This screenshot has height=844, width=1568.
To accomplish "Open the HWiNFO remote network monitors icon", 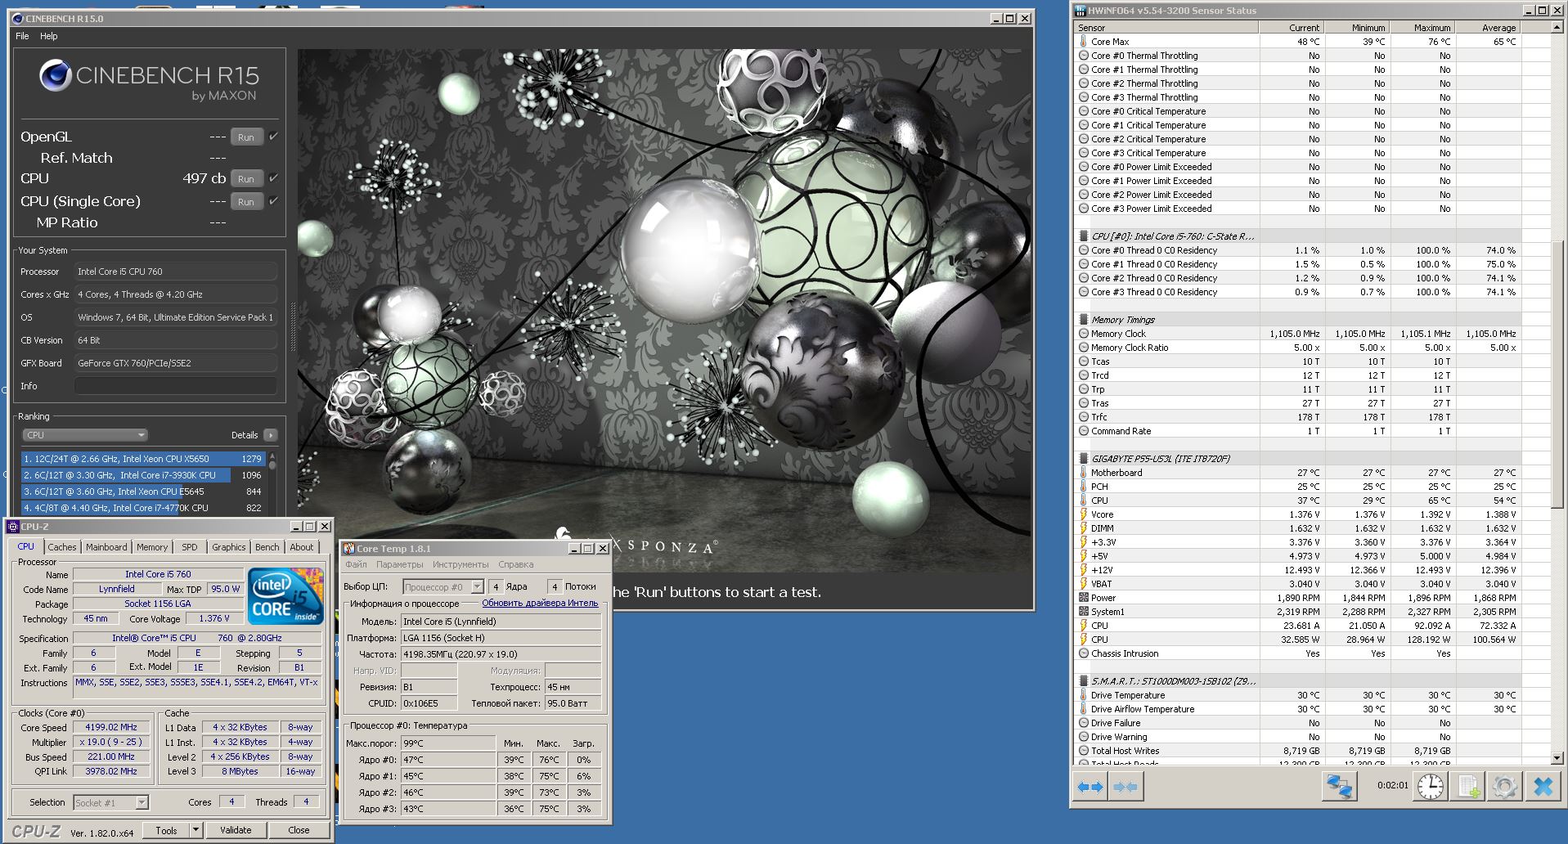I will coord(1339,787).
